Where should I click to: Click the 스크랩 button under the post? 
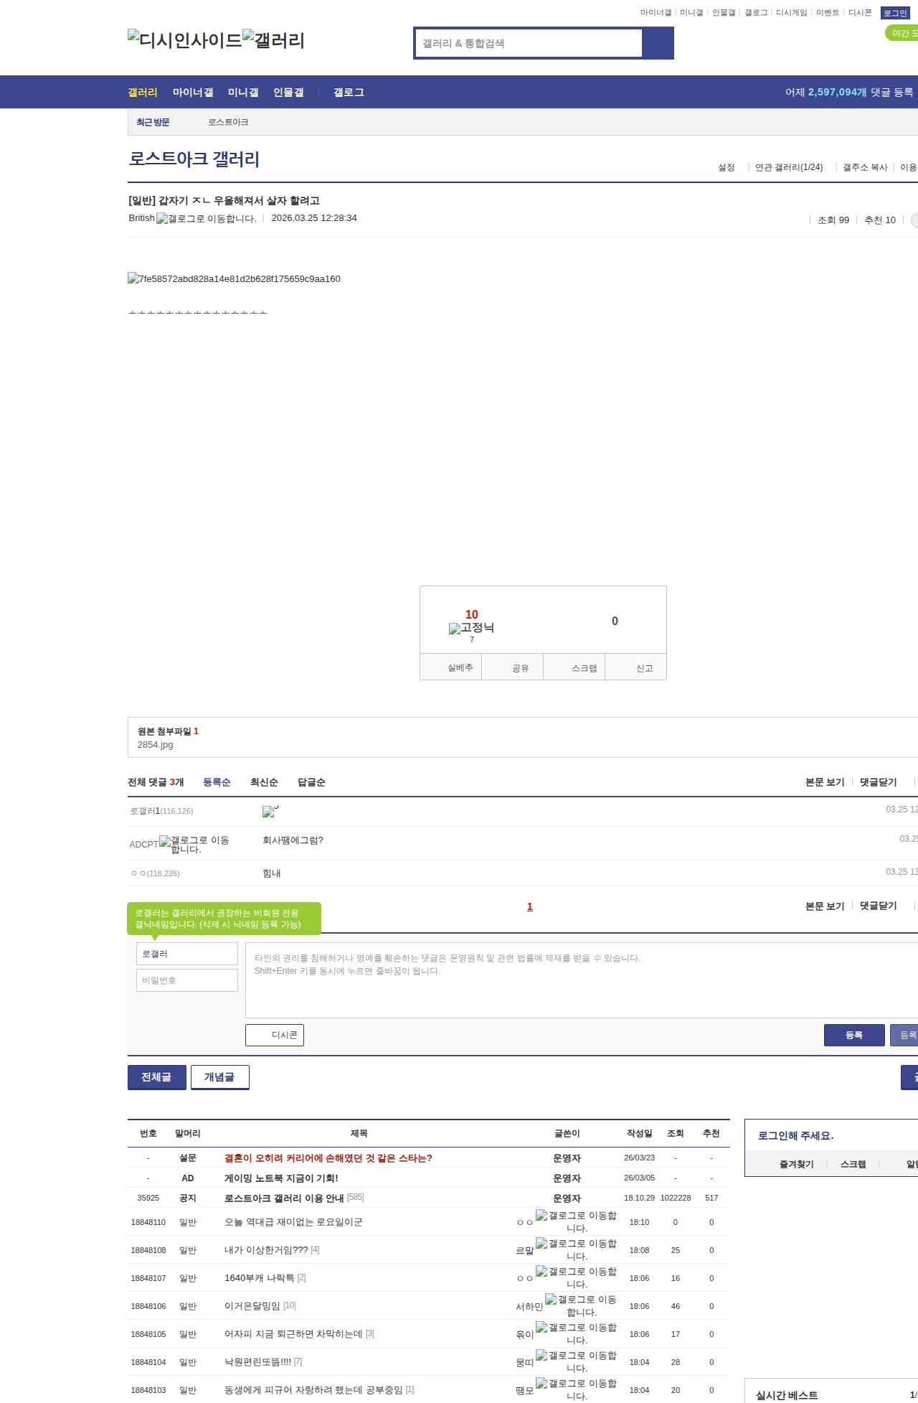(x=584, y=668)
